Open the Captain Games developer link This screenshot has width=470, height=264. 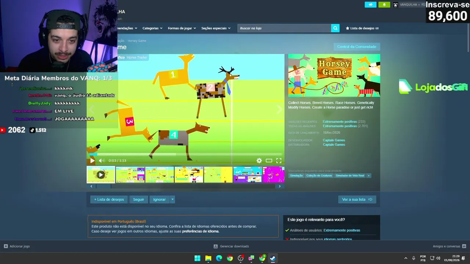coord(334,140)
